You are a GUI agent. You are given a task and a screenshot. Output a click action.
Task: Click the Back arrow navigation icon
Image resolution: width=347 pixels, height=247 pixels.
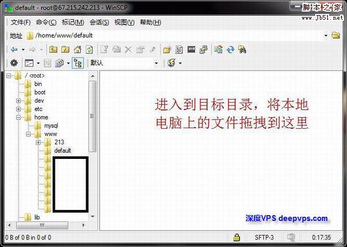coord(14,49)
